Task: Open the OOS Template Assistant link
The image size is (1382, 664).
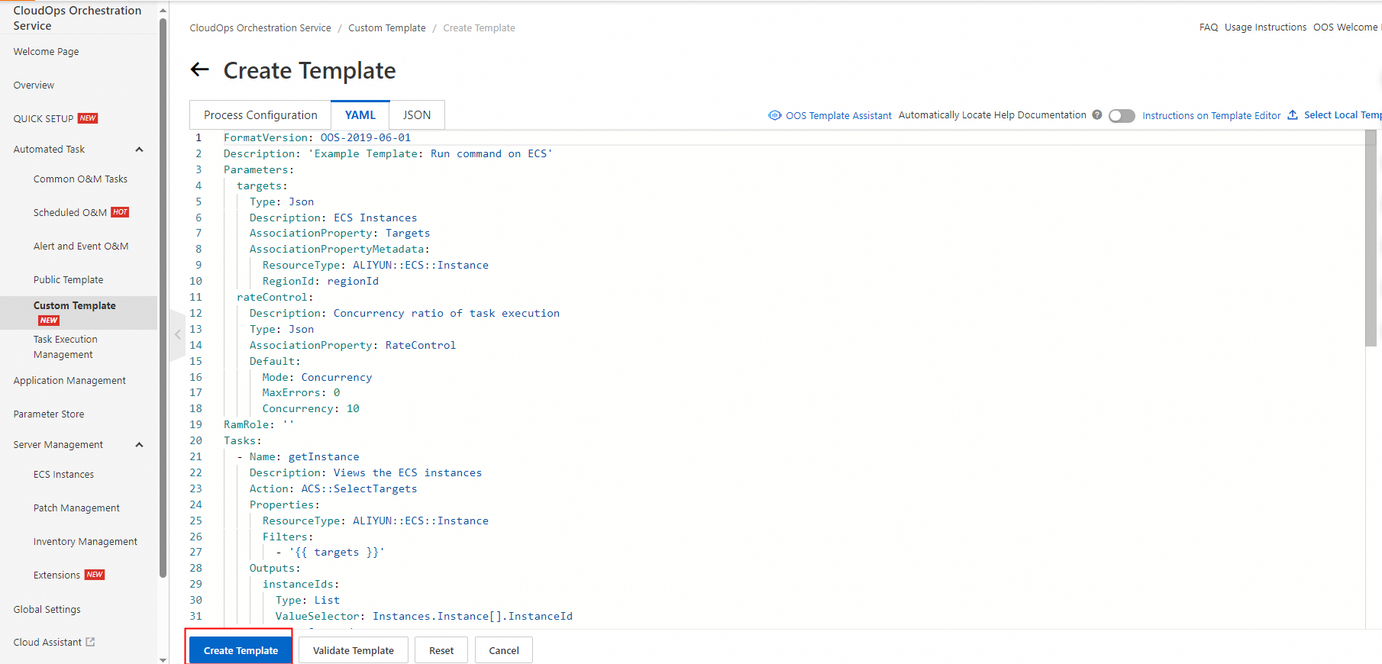Action: (x=838, y=116)
